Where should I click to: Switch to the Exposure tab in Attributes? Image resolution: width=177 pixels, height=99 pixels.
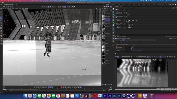(143, 40)
